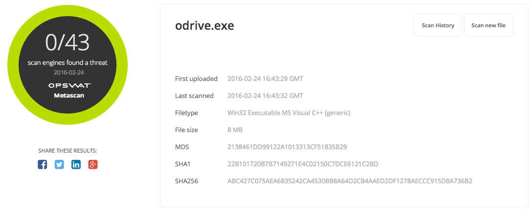Viewport: 529px width, 214px height.
Task: Click the Filetype value text
Action: click(289, 113)
